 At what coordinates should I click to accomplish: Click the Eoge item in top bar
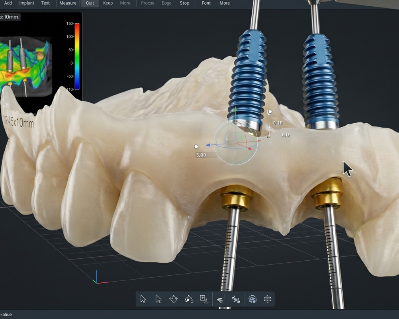tap(167, 3)
